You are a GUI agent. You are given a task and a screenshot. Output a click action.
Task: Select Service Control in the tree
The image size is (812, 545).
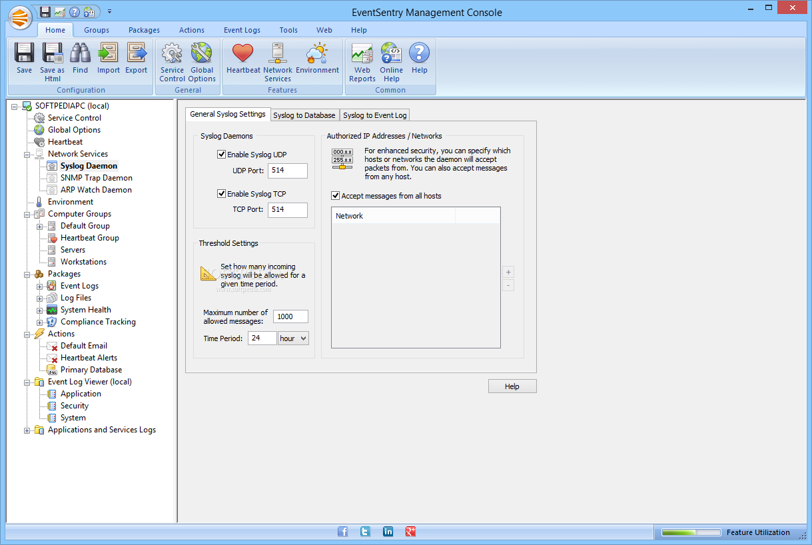[75, 118]
